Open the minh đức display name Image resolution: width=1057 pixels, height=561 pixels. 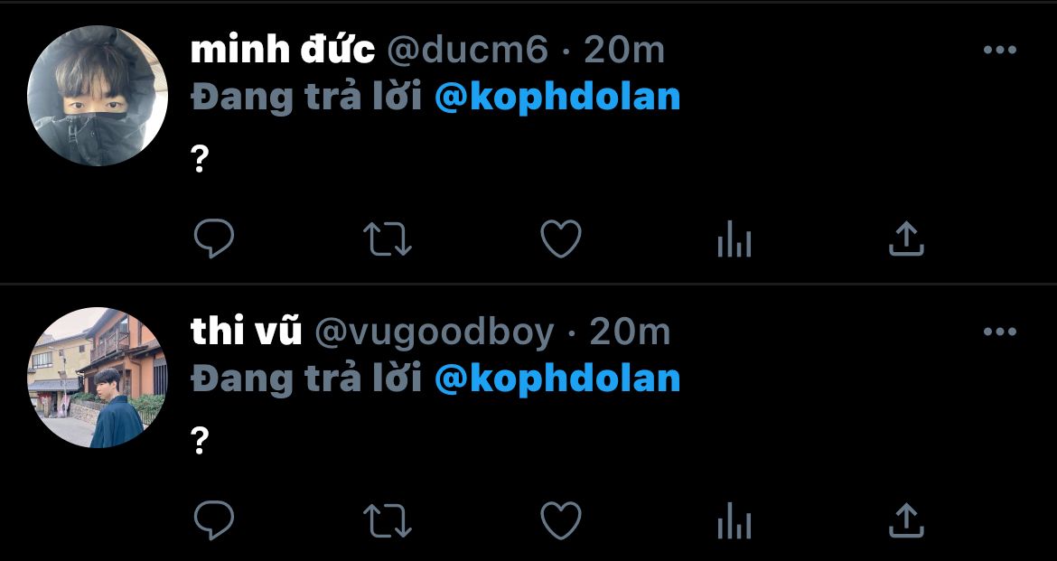[283, 50]
